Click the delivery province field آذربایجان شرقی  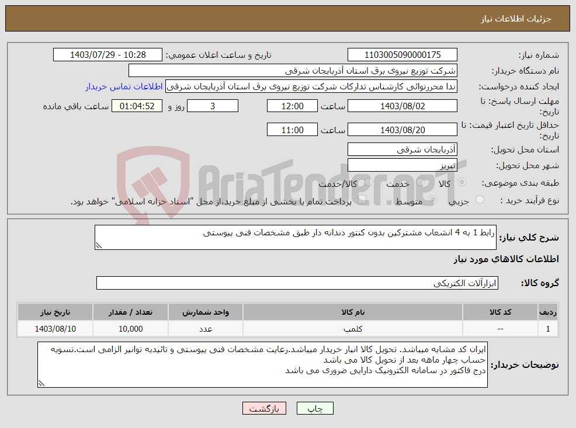pos(402,149)
